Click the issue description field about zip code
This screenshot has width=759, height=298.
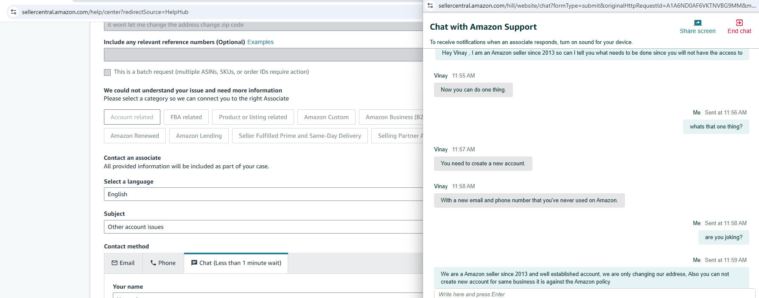pos(263,25)
